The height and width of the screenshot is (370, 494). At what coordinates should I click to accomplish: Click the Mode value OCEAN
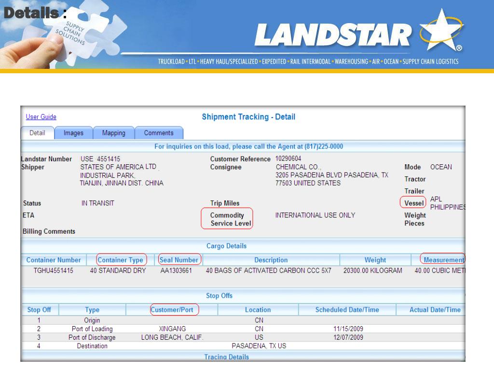(x=441, y=167)
